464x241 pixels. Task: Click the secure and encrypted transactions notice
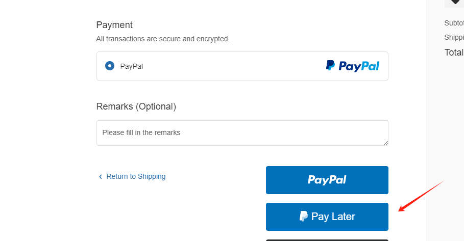[x=163, y=39]
